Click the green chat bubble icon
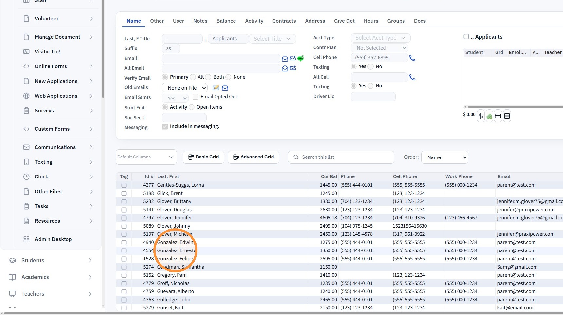 click(x=301, y=58)
